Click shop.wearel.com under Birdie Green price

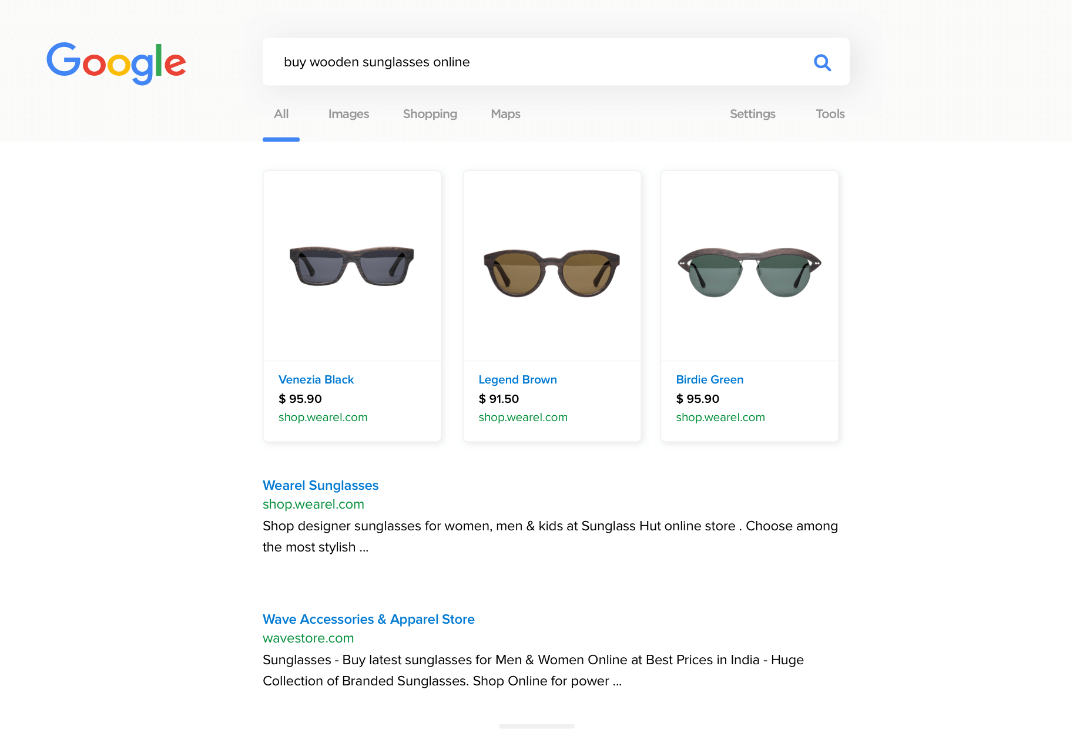pyautogui.click(x=720, y=417)
